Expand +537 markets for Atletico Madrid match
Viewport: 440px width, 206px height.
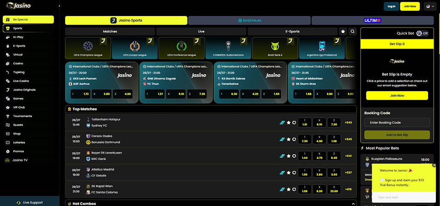coord(348,173)
